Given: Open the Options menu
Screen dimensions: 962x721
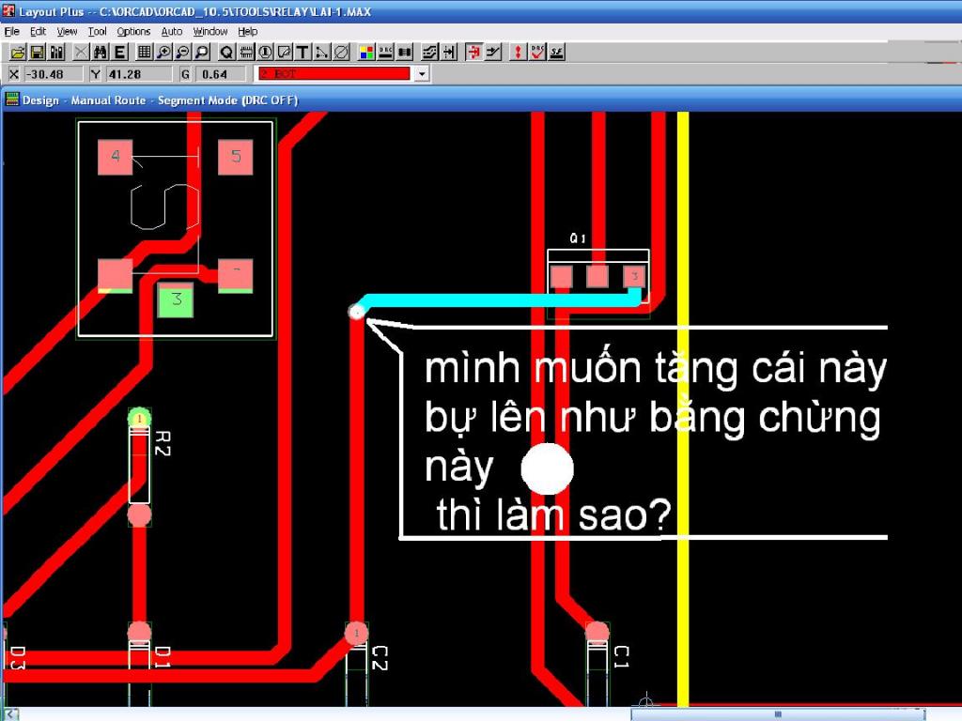Looking at the screenshot, I should click(133, 31).
